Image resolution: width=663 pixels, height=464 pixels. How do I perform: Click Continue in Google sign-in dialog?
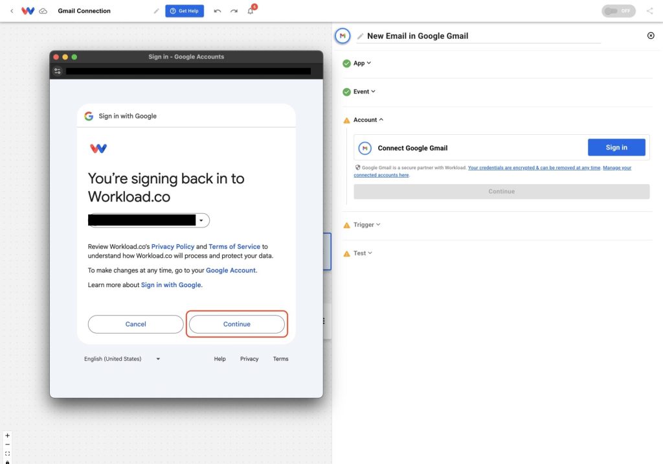(x=237, y=324)
